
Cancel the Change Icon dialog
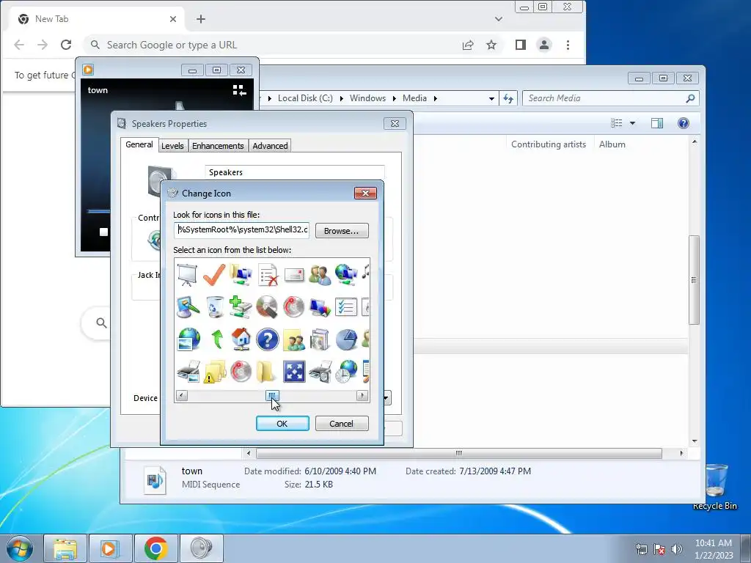(342, 424)
